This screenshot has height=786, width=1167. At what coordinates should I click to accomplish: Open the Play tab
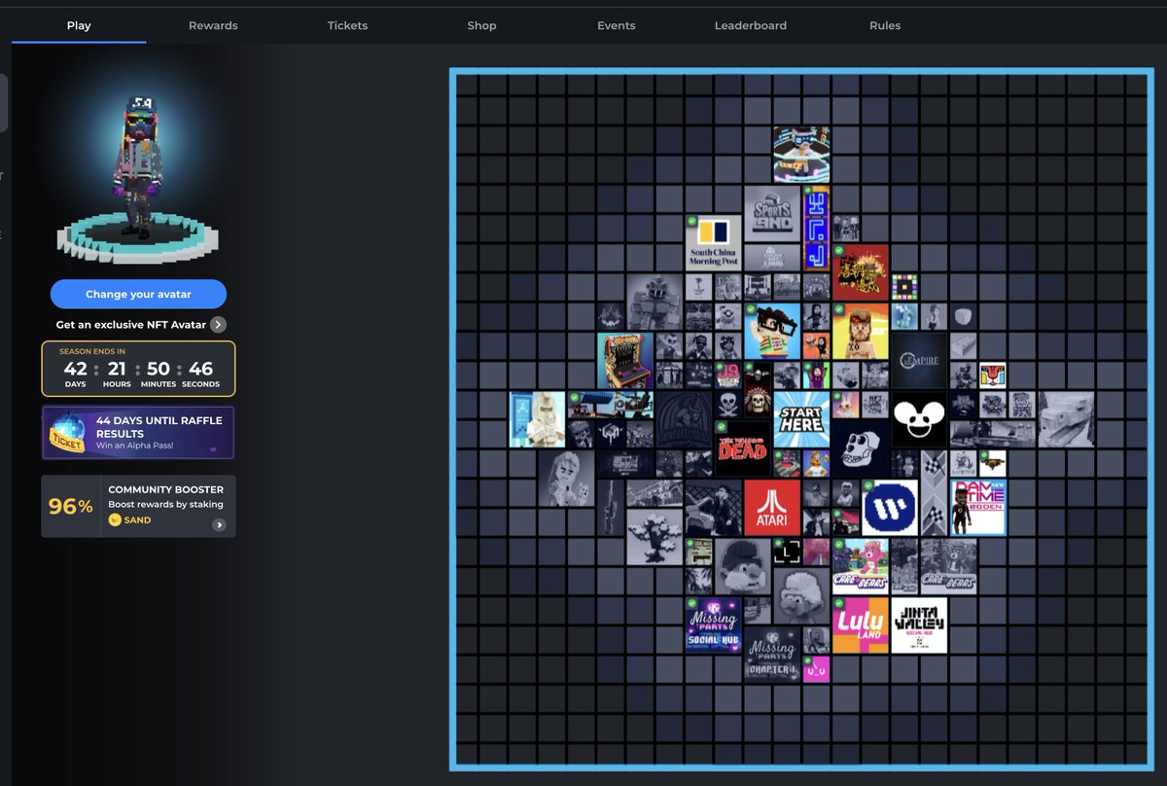pos(79,25)
